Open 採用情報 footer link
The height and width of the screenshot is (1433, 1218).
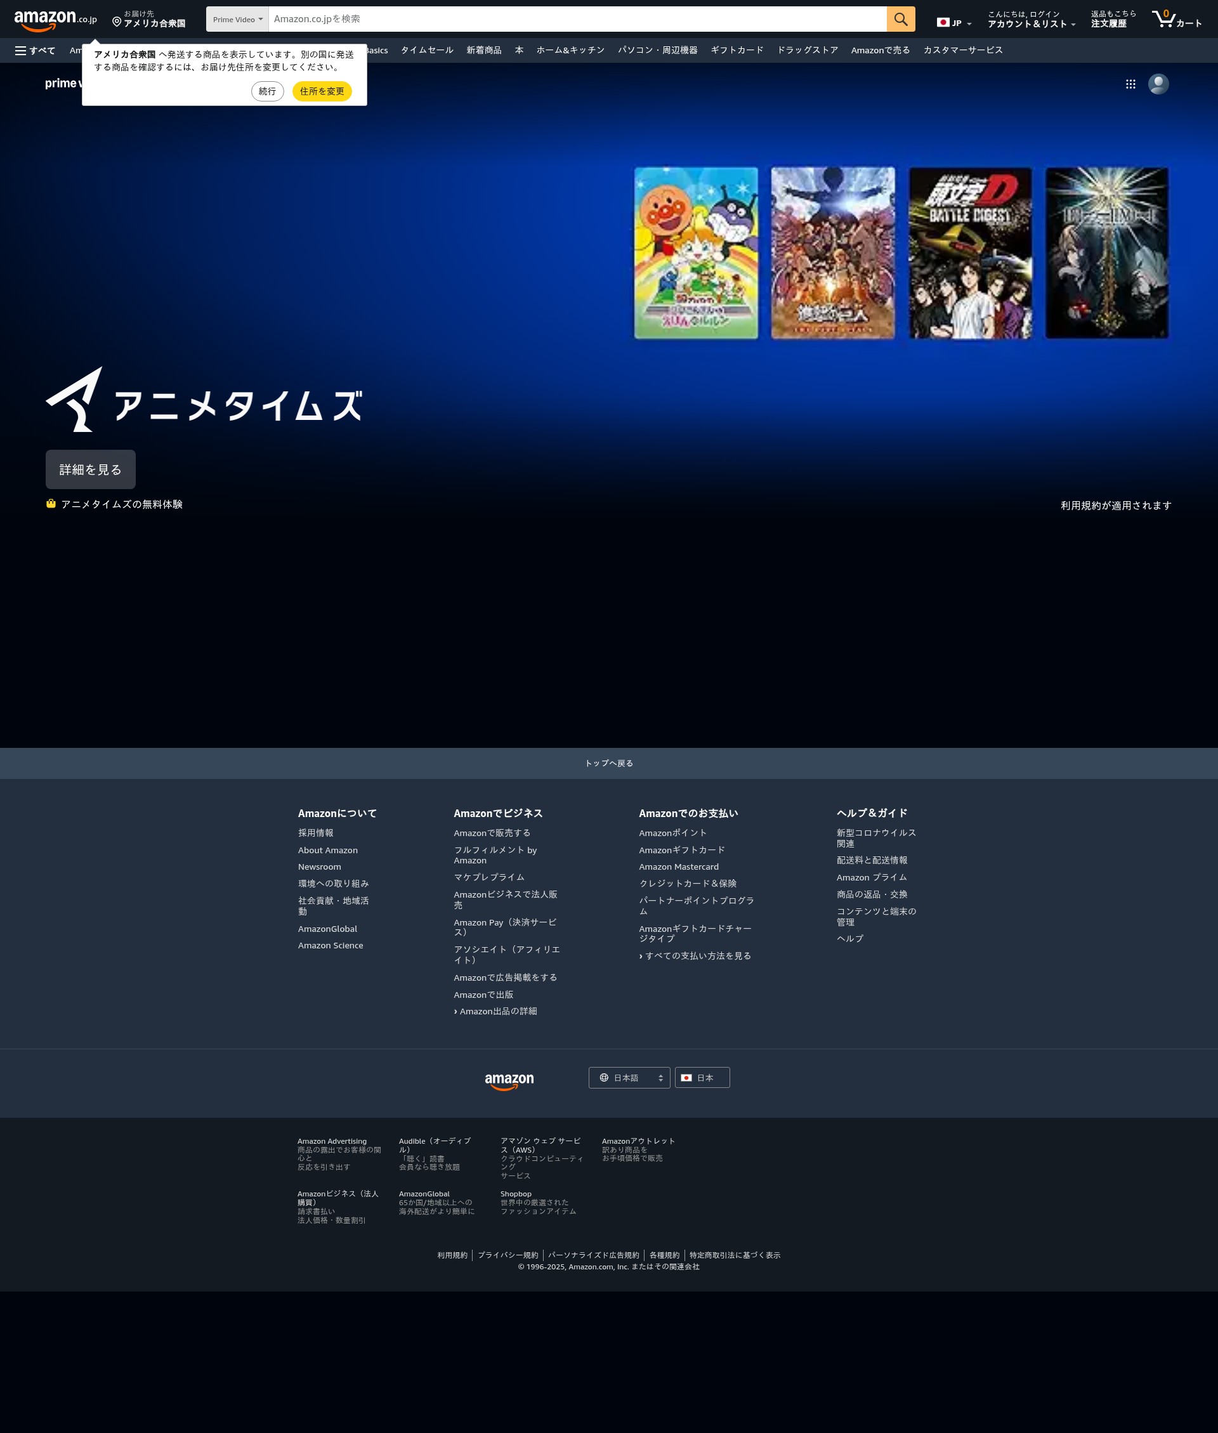[315, 833]
